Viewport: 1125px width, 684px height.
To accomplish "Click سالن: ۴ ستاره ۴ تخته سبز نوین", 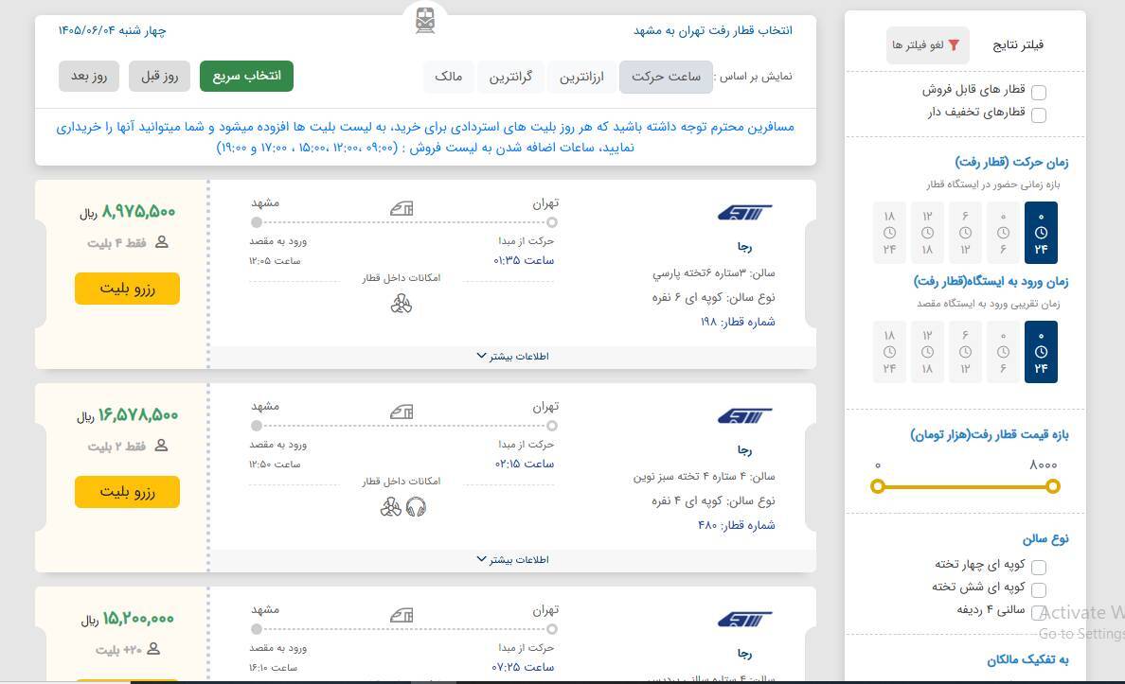I will (x=704, y=477).
